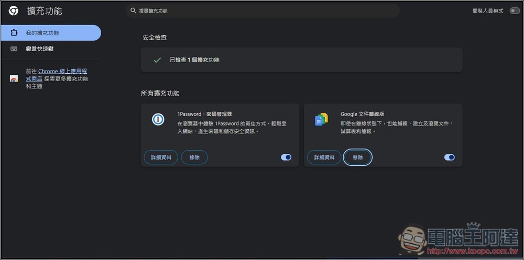Click the 1Password extension icon
Screen dimensions: 524x260
coord(158,119)
